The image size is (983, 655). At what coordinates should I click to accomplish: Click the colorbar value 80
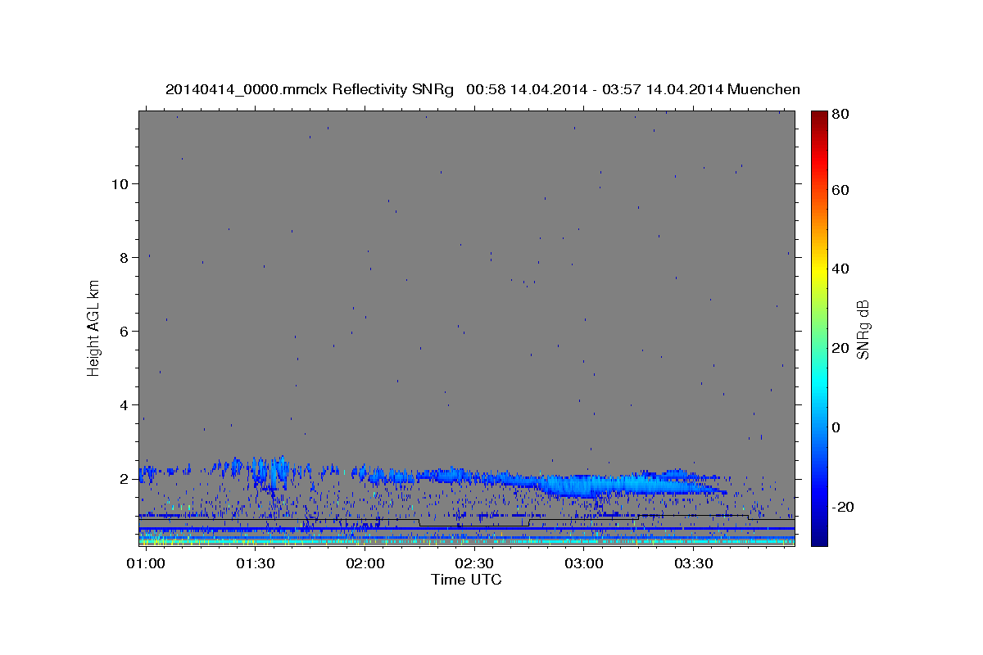click(x=840, y=115)
